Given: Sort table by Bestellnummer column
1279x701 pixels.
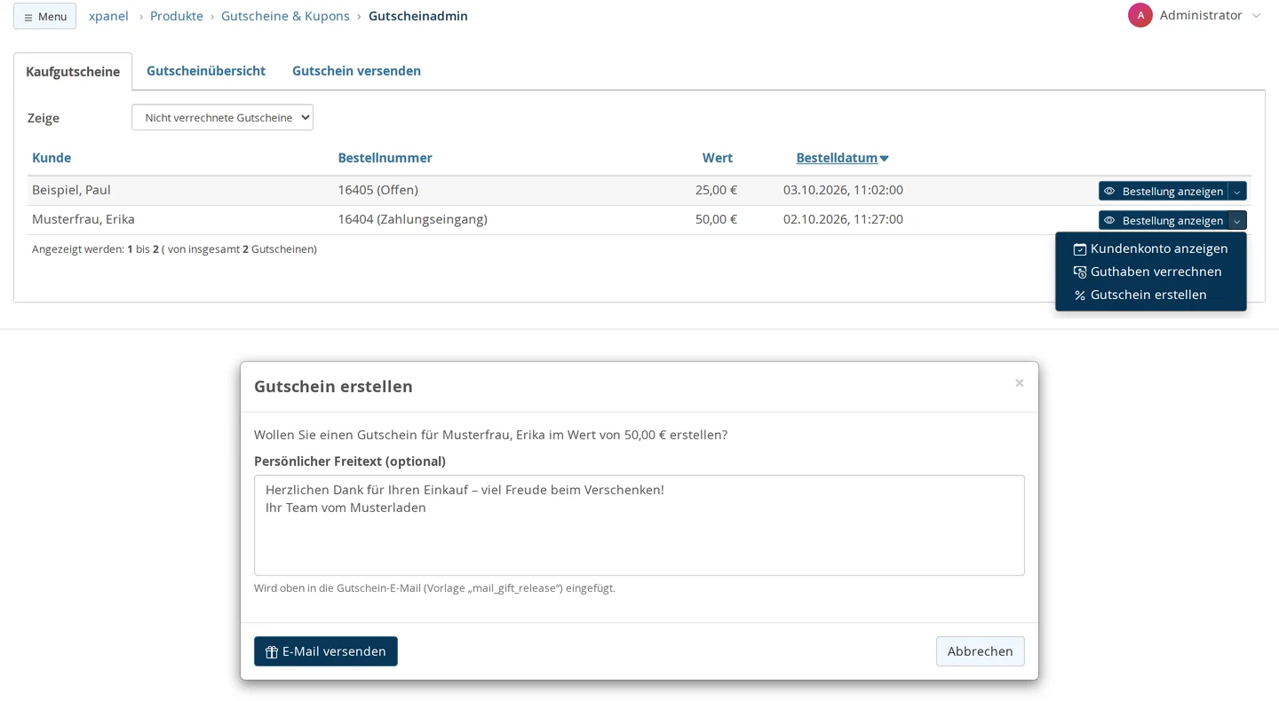Looking at the screenshot, I should (385, 158).
